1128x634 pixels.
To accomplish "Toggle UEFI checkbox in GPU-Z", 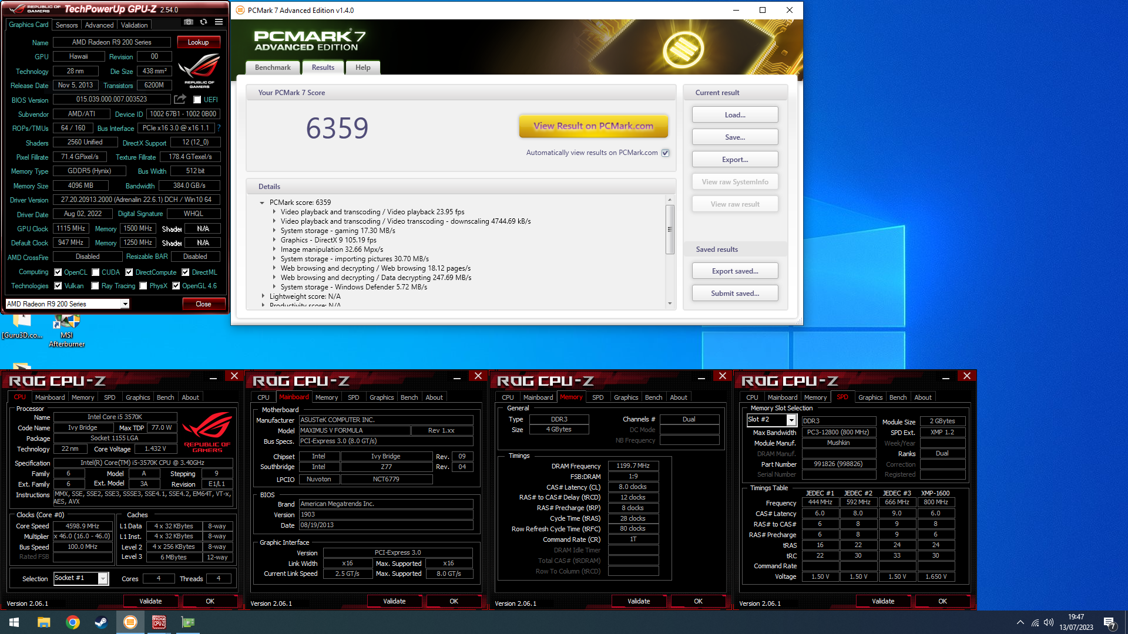I will 197,100.
